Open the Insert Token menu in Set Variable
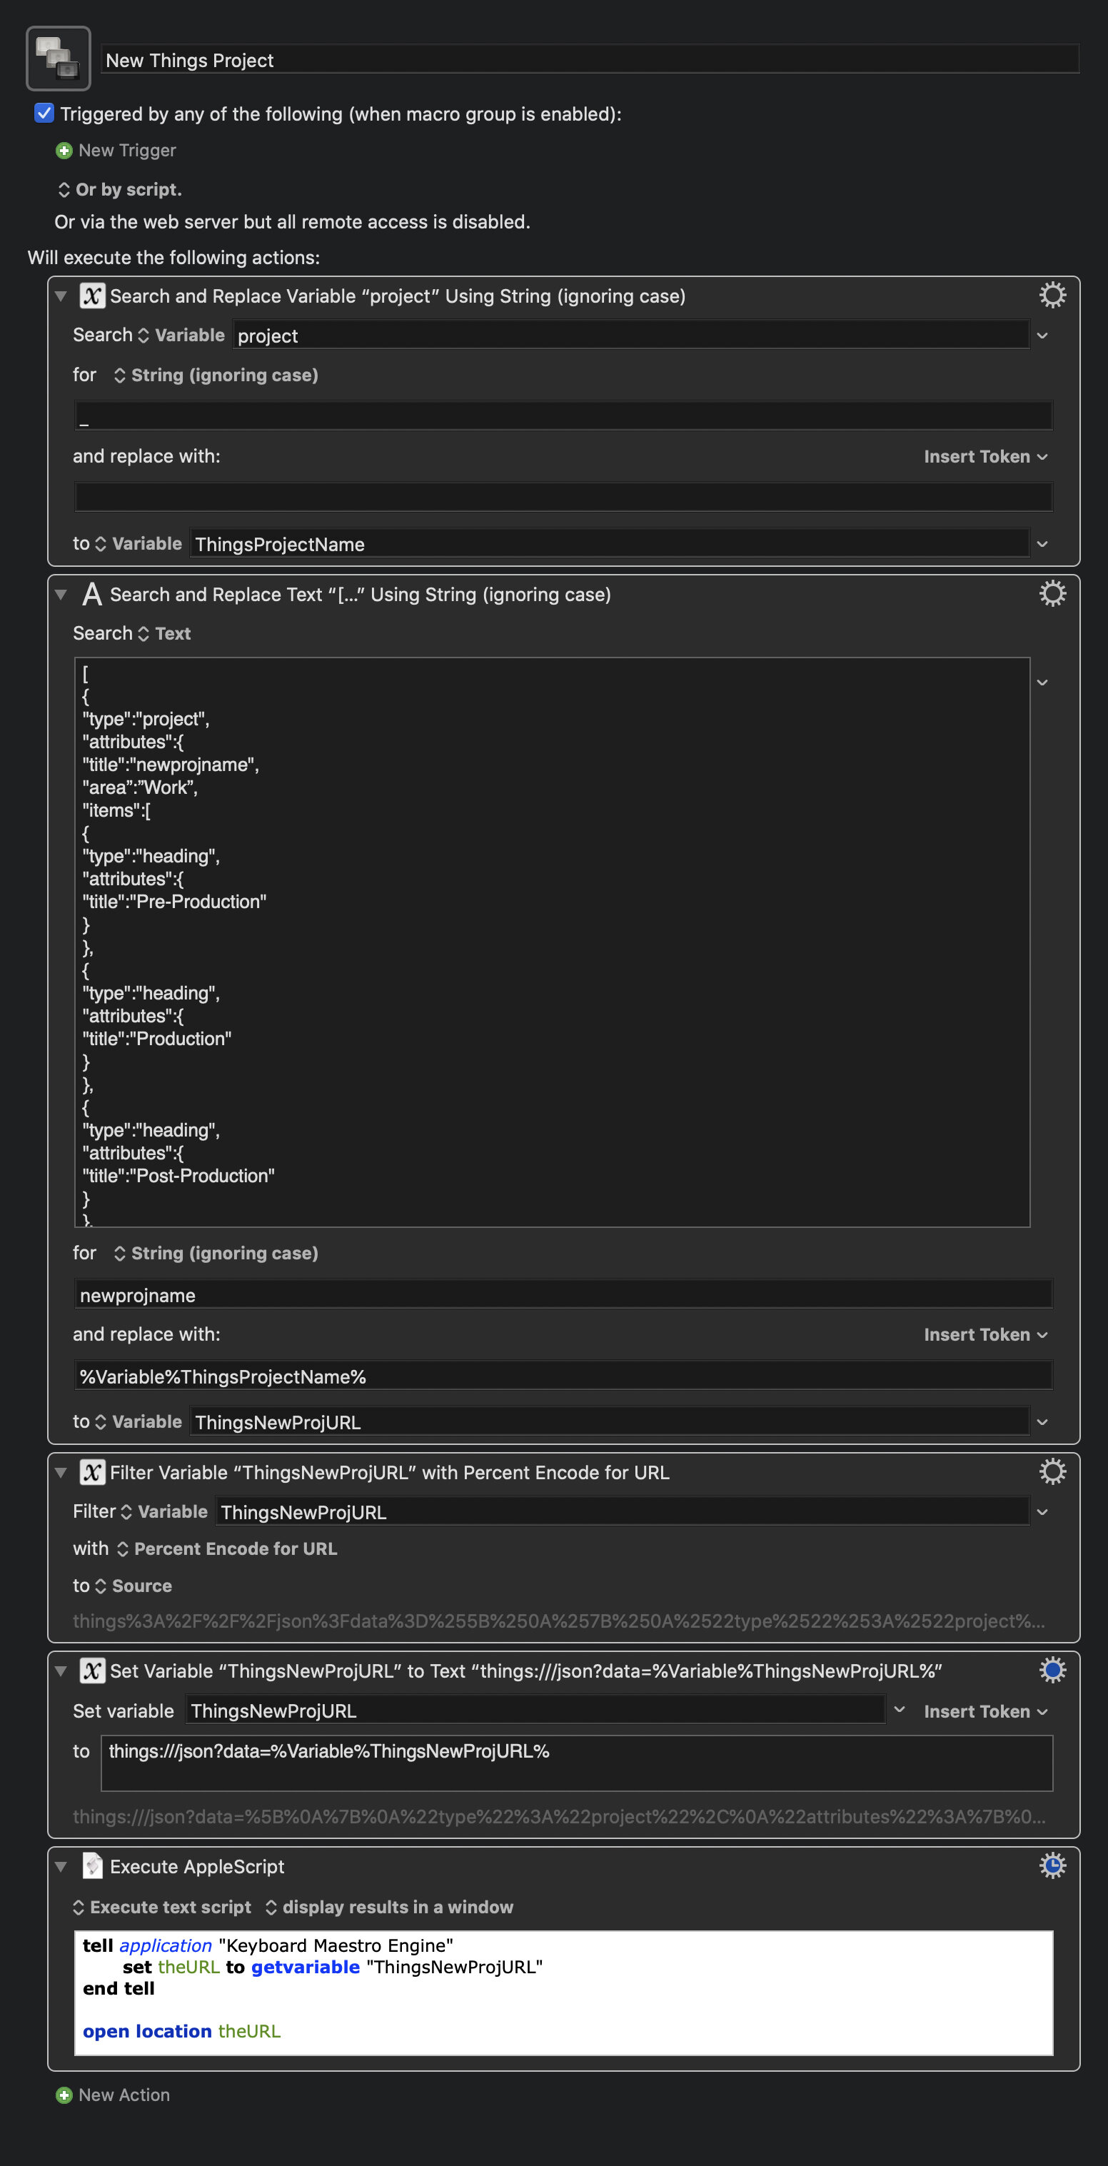Screen dimensions: 1108x2166 (x=985, y=1711)
